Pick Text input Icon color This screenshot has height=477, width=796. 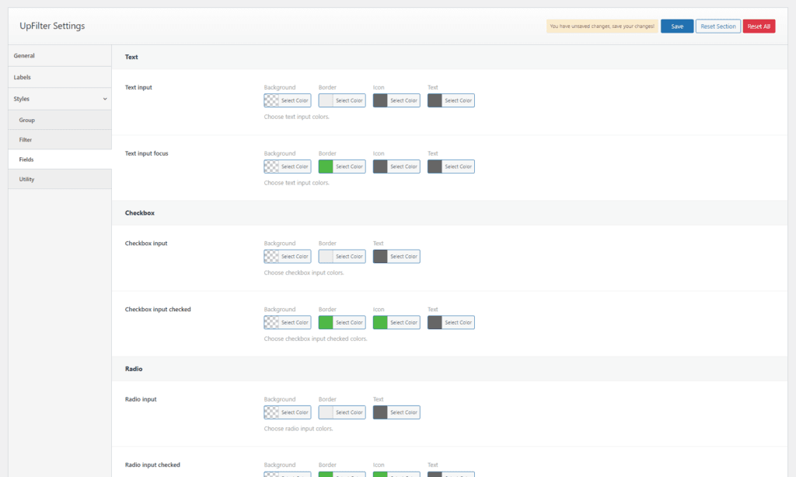[396, 100]
